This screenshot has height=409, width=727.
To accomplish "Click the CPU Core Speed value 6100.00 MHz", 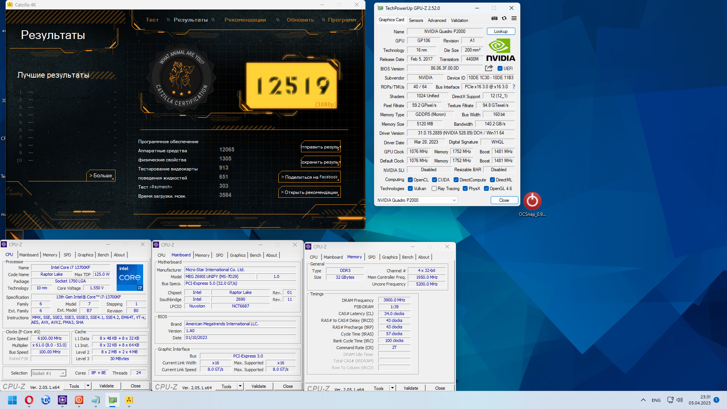I will [50, 339].
